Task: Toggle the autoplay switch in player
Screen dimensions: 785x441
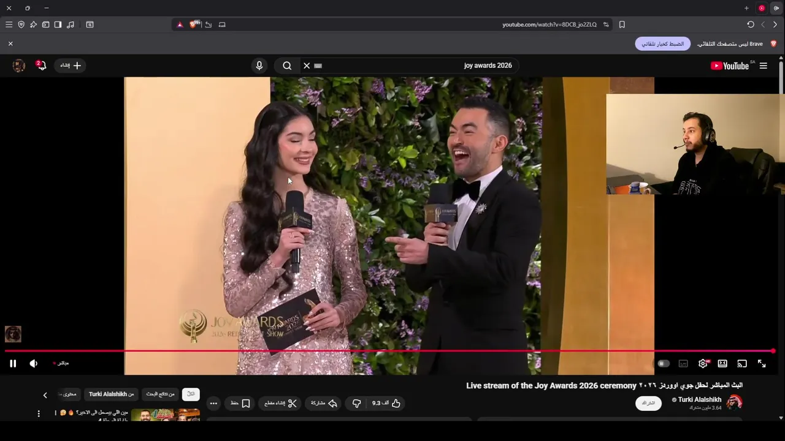Action: click(x=663, y=363)
